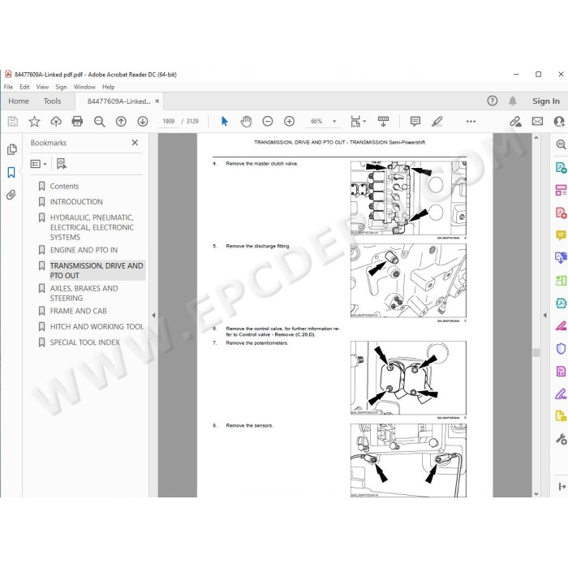568x568 pixels.
Task: Open FRAME AND CAB bookmark
Action: (x=78, y=311)
